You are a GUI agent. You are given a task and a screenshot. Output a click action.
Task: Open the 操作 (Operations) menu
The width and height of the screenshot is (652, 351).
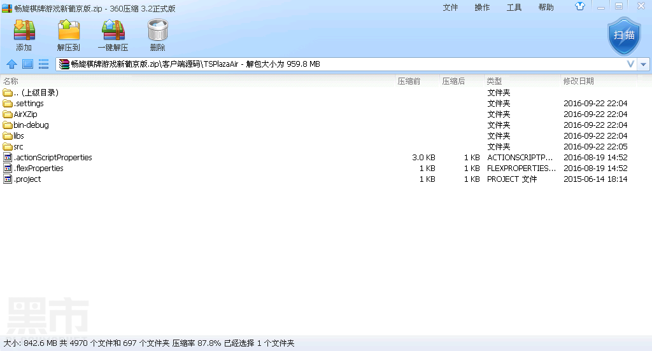click(x=483, y=8)
